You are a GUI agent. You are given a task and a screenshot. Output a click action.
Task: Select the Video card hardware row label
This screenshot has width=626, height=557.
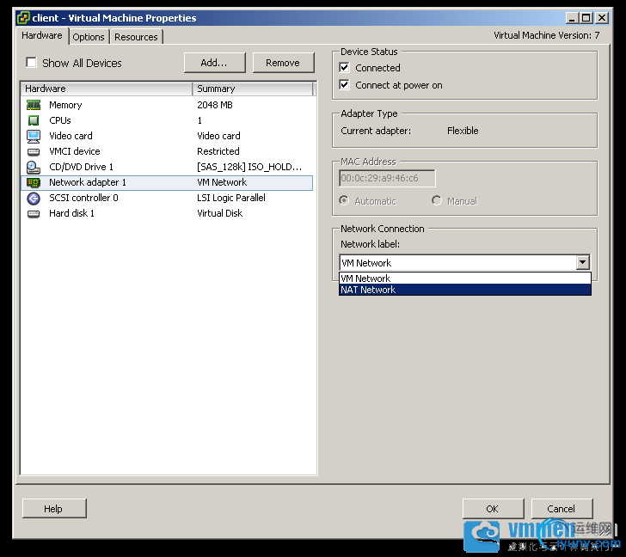pyautogui.click(x=71, y=136)
